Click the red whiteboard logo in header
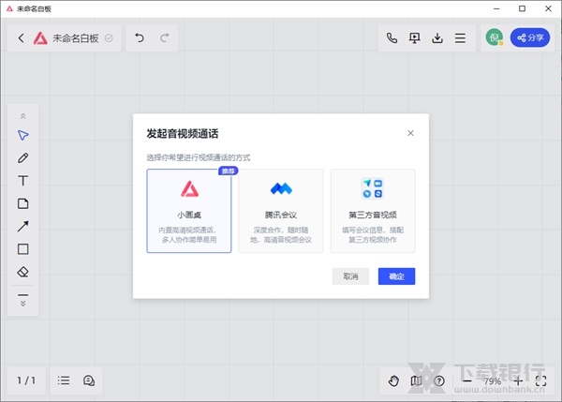The image size is (562, 402). pos(40,38)
